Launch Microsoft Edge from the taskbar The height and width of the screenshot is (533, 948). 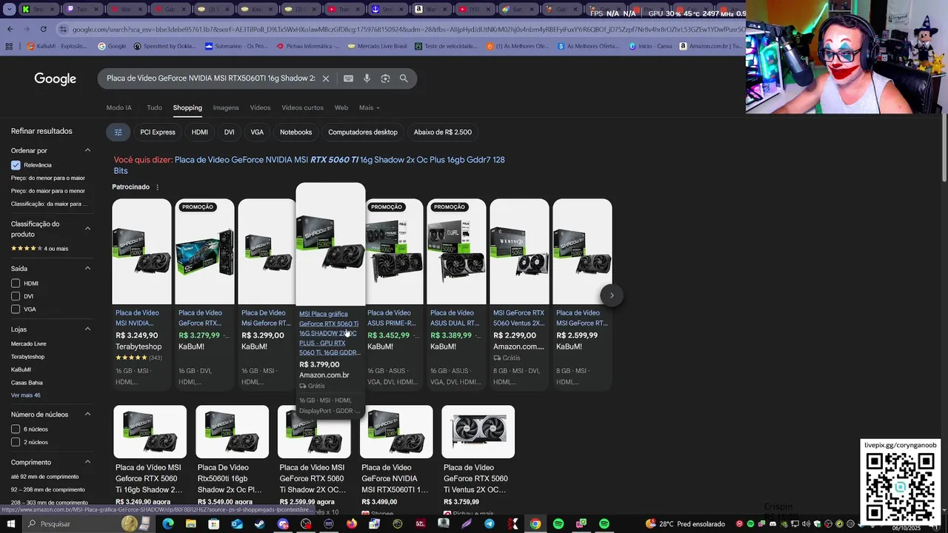pos(167,524)
